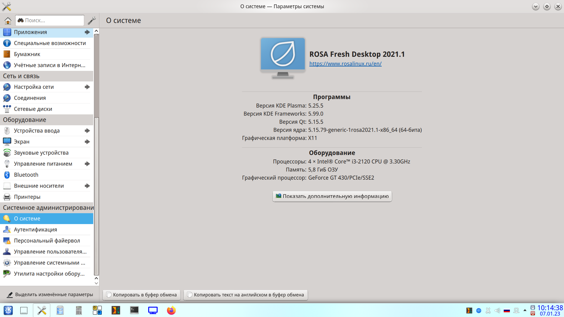Launch the calculator from the taskbar
The image size is (564, 317).
coord(79,310)
